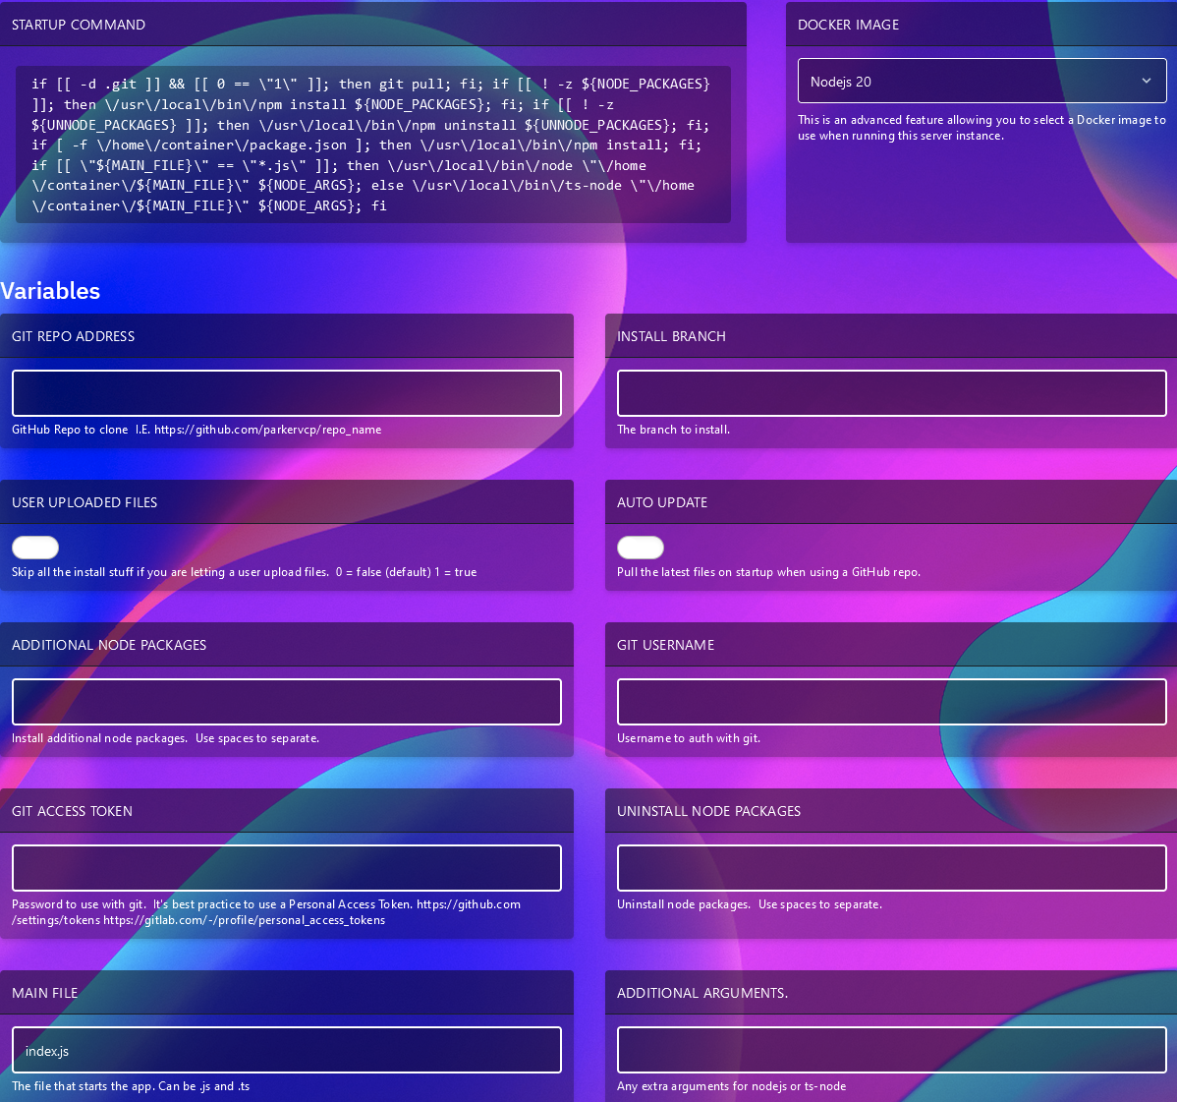This screenshot has width=1177, height=1102.
Task: Select the Additional Node Packages field
Action: click(286, 701)
